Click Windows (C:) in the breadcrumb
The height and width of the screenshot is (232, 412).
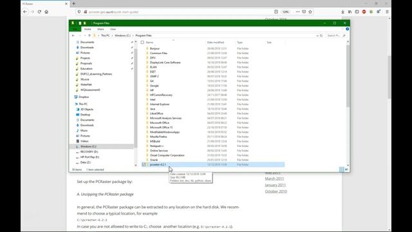coord(122,35)
